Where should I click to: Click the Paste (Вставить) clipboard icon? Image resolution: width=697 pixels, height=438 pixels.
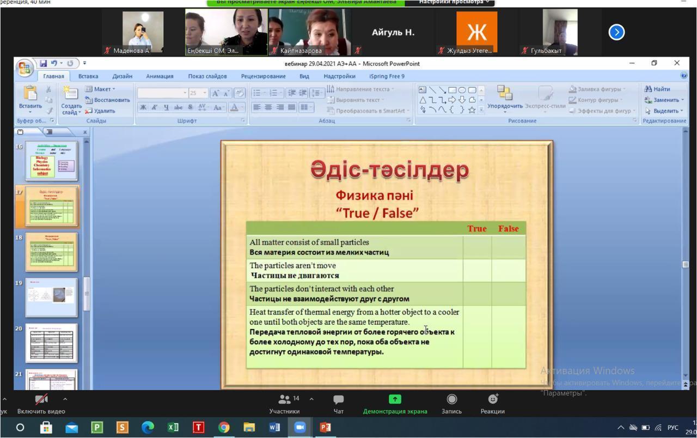coord(30,95)
